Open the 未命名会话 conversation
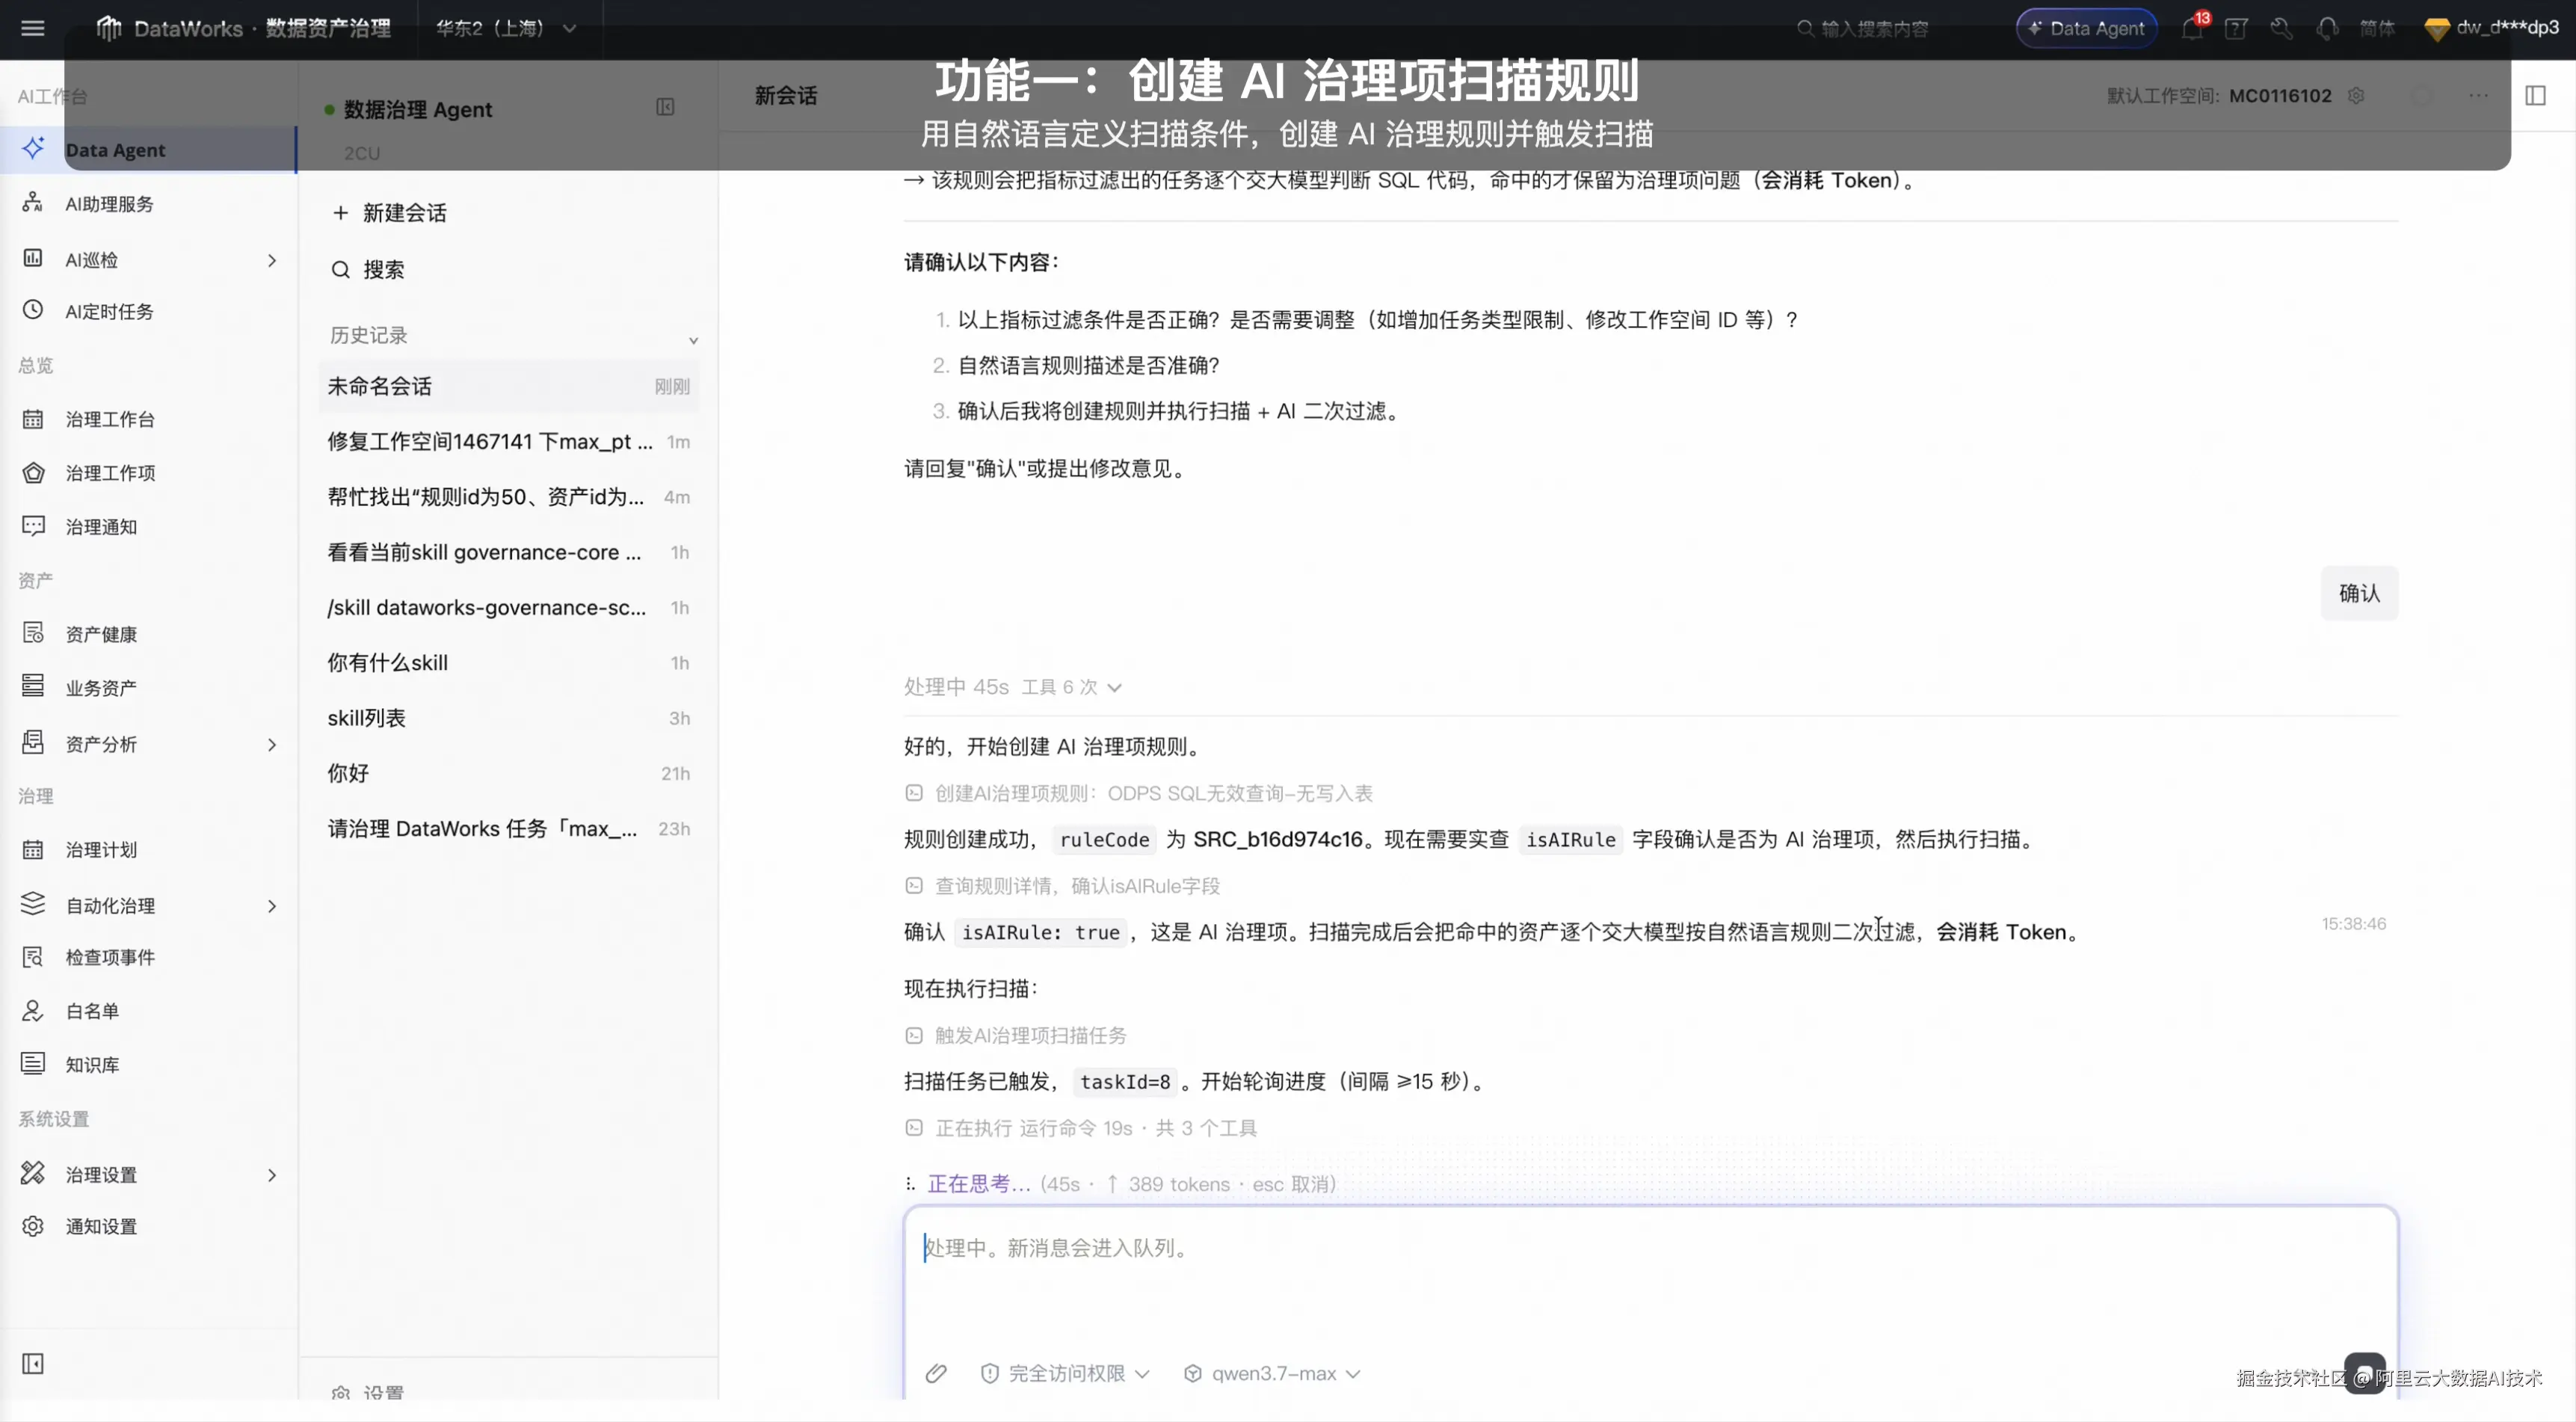The width and height of the screenshot is (2576, 1422). 509,386
